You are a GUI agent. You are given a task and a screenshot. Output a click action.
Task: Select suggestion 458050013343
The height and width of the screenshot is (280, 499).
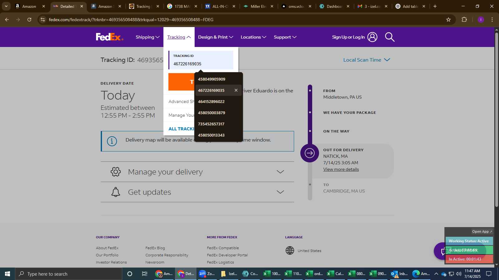click(x=218, y=135)
